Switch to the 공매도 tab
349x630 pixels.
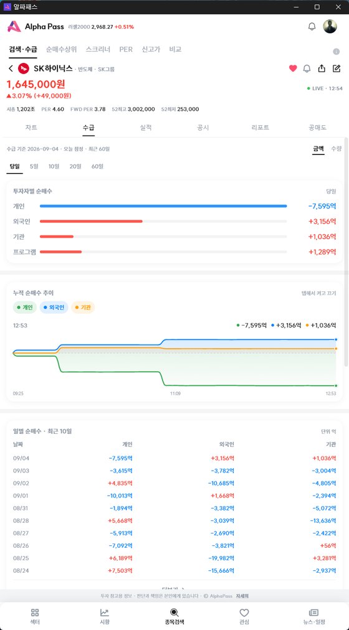point(318,128)
